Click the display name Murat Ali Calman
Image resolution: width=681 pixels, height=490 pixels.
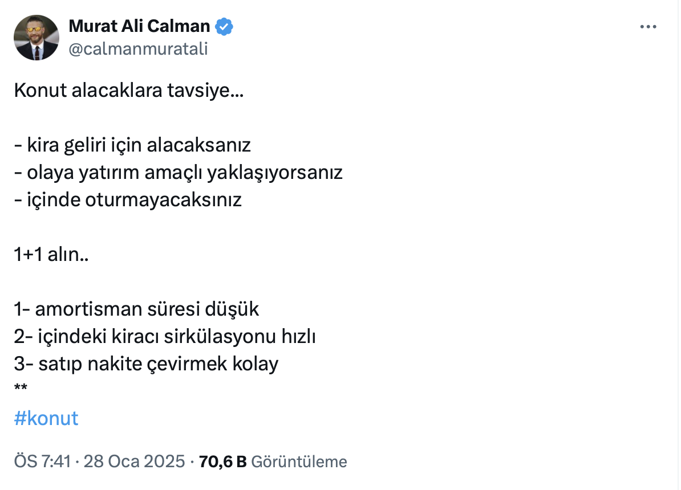[139, 26]
